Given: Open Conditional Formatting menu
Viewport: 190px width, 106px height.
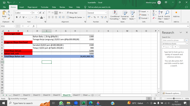Looking at the screenshot, I should (x=115, y=15).
